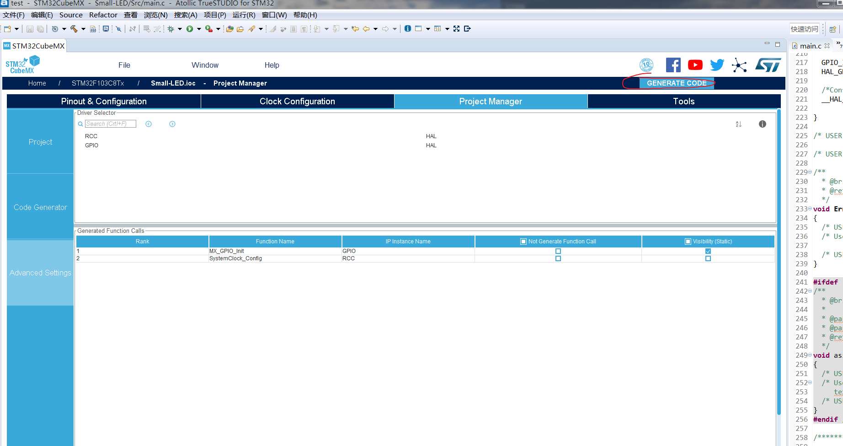The image size is (843, 446).
Task: Open the 编辑(E) menu
Action: coord(42,15)
